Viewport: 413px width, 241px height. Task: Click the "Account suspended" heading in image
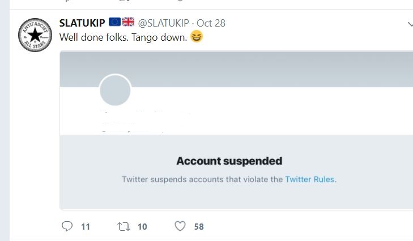tap(229, 161)
